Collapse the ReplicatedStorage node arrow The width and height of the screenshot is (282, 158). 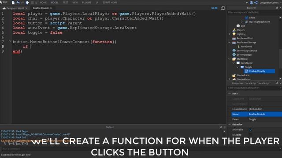click(230, 42)
